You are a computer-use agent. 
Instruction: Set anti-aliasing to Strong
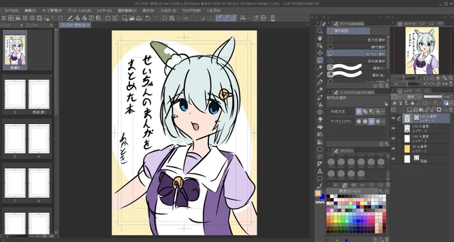[x=378, y=121]
